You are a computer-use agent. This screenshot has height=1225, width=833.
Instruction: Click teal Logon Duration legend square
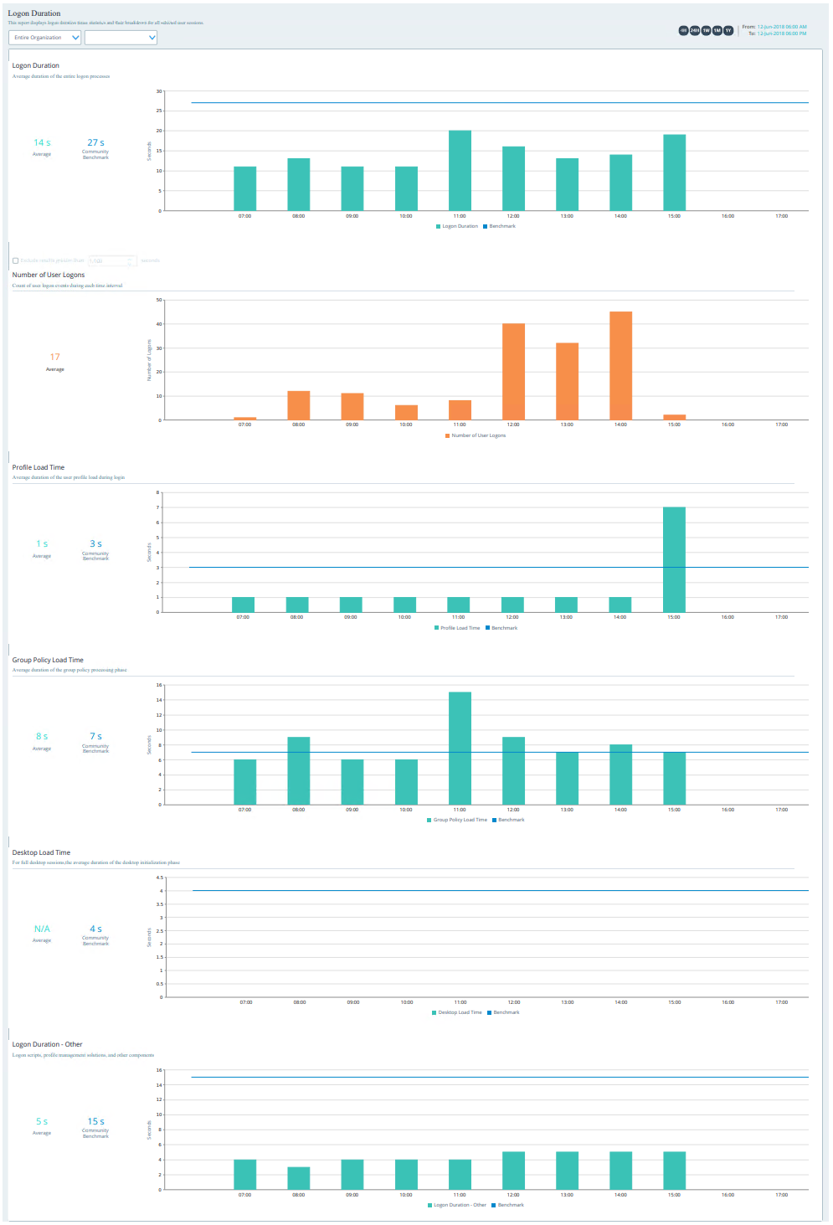(x=438, y=226)
